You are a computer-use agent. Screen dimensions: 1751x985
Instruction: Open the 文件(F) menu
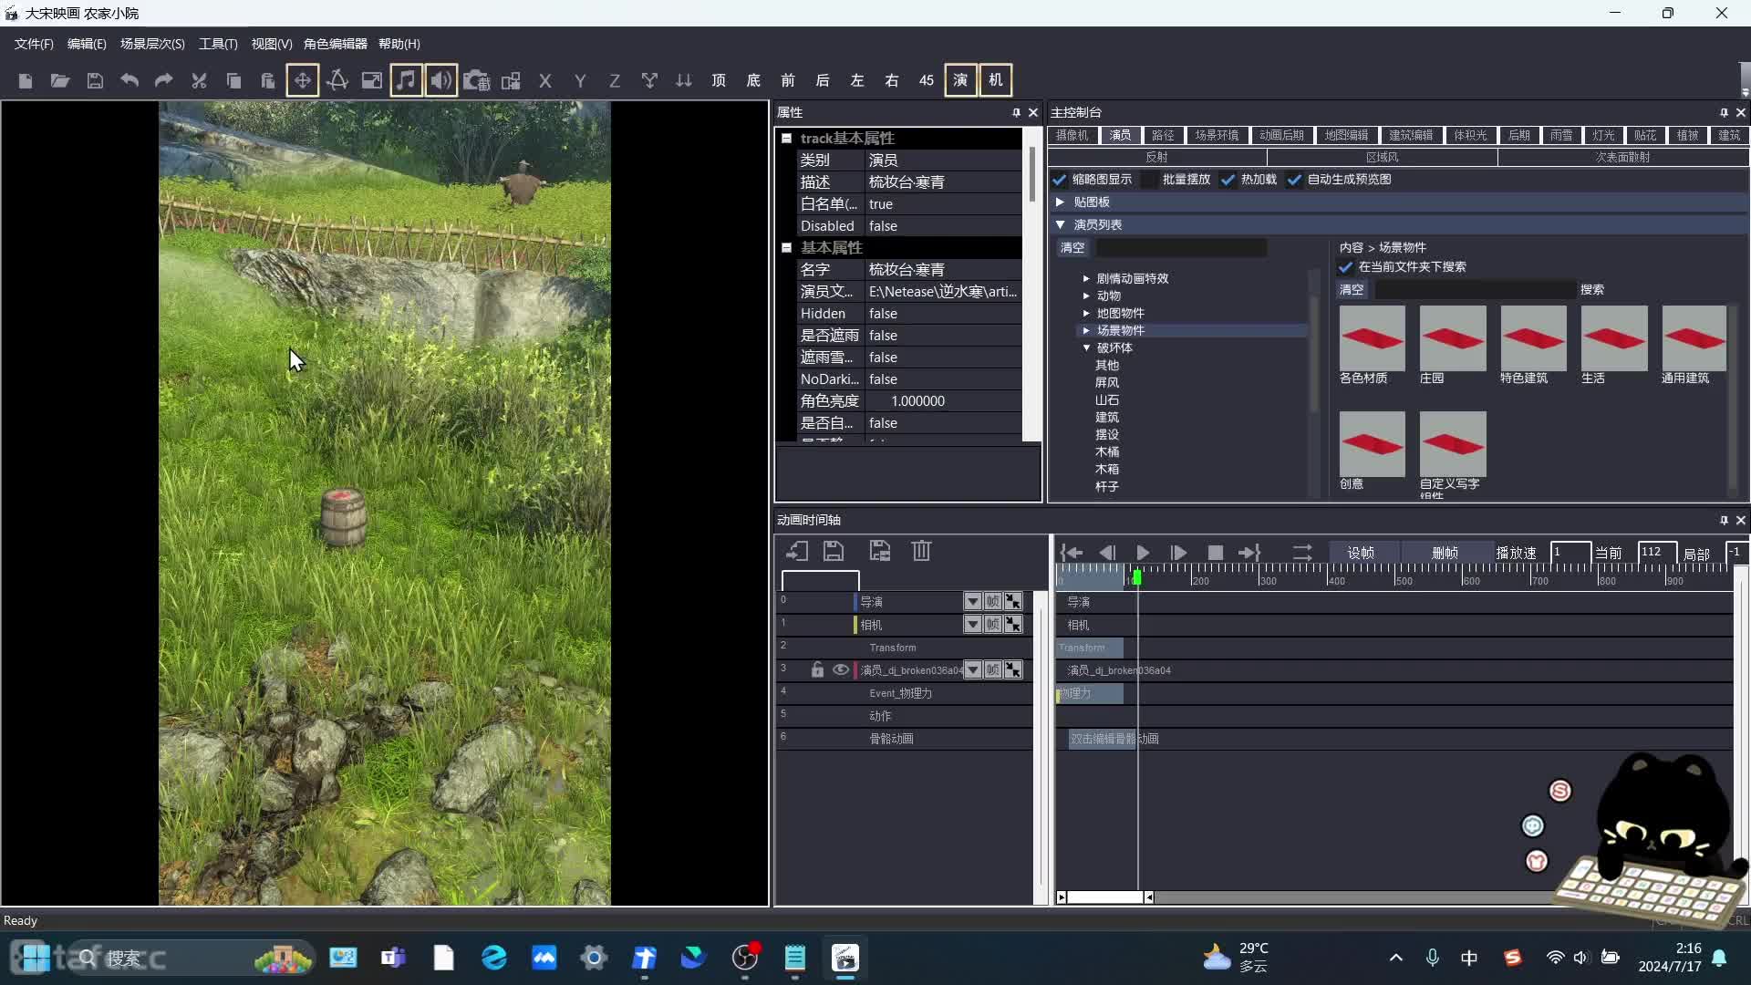pos(34,44)
